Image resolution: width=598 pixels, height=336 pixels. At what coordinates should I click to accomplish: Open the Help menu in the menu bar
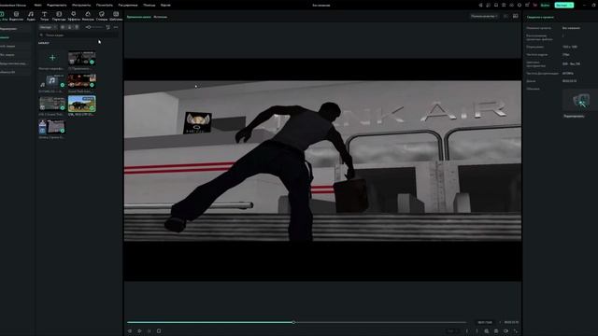coord(149,5)
